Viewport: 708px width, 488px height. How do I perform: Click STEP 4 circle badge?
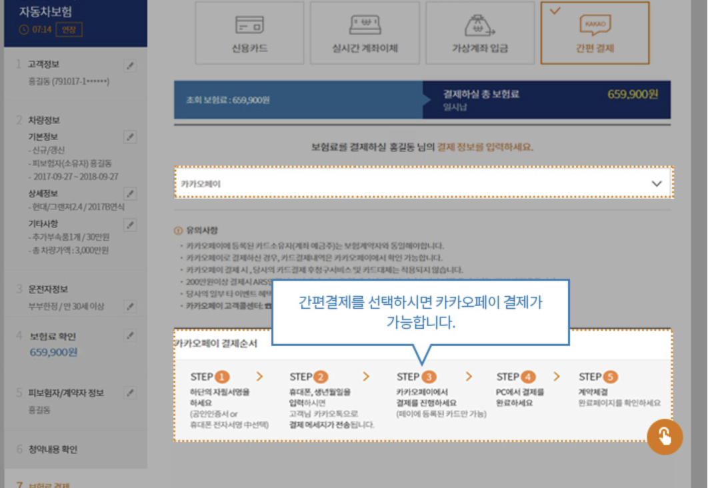click(x=528, y=377)
